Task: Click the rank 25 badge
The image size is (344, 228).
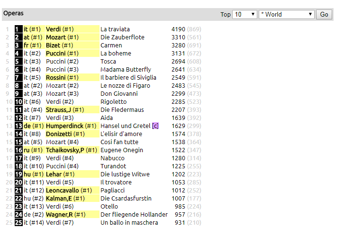Action: click(x=18, y=222)
